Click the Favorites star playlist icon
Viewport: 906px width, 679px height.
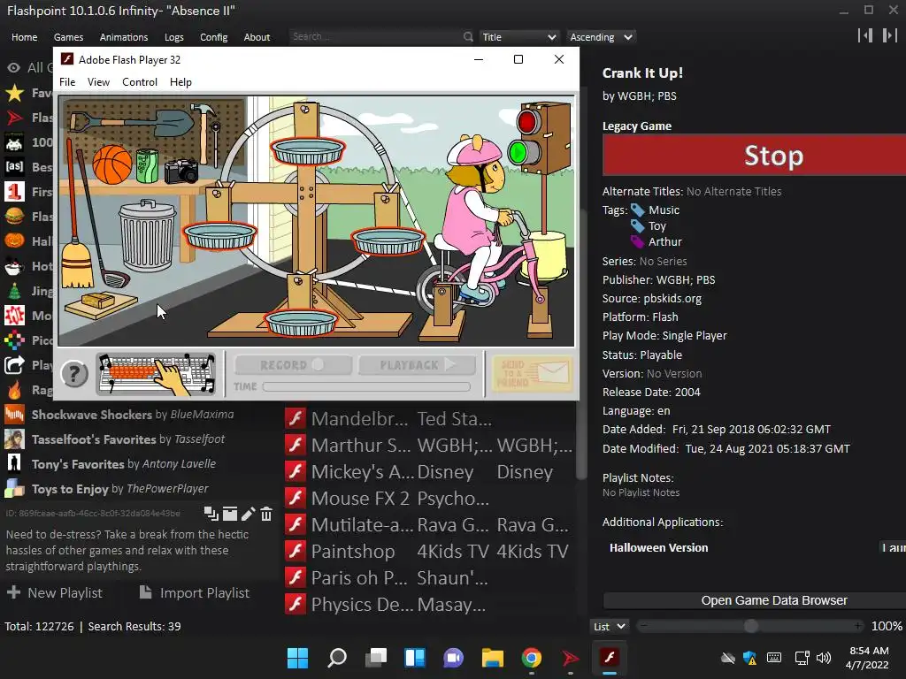[14, 93]
